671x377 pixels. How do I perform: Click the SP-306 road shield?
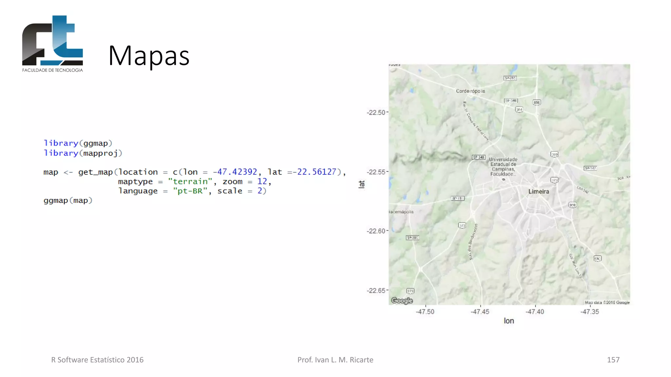(x=412, y=238)
